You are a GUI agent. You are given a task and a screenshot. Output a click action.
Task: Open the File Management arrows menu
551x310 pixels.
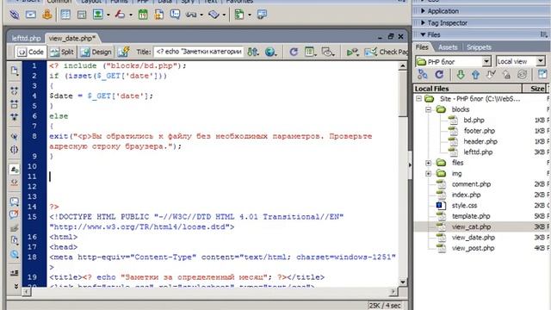click(x=252, y=52)
